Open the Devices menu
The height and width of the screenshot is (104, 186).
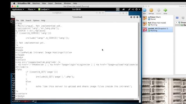point(58,3)
